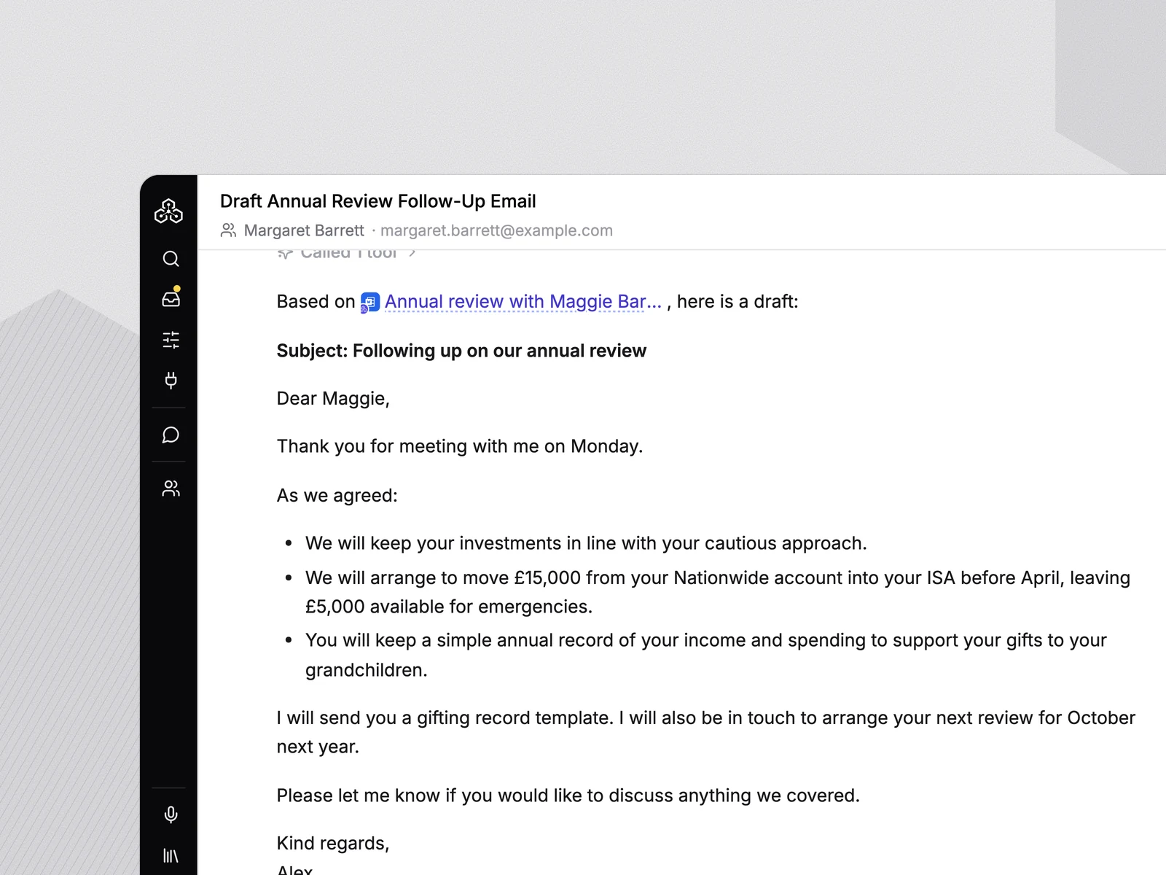Open the inbox with notification dot
Viewport: 1166px width, 875px height.
point(171,298)
